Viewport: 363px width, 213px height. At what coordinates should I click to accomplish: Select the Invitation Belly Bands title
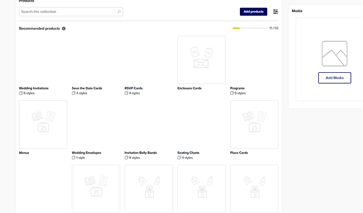140,153
